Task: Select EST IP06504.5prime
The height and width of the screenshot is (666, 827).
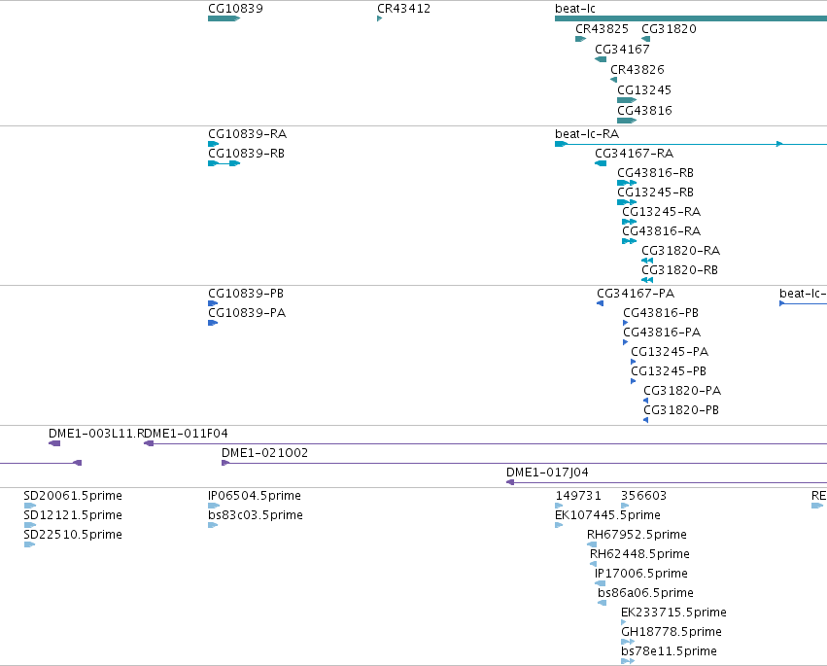Action: (255, 496)
